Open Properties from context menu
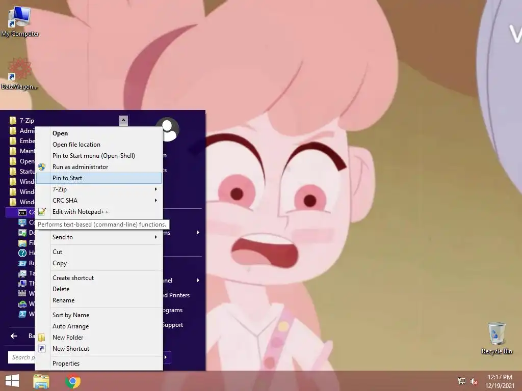This screenshot has width=522, height=391. click(x=98, y=364)
